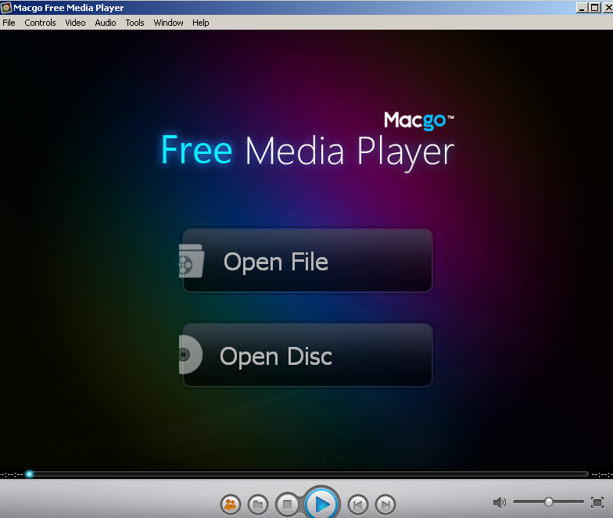
Task: Mute audio using the speaker icon
Action: [500, 502]
